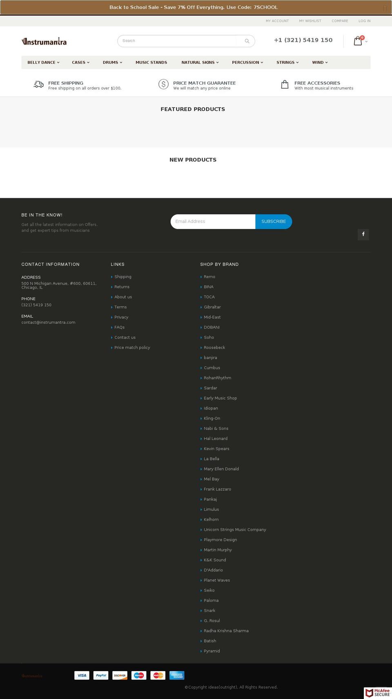This screenshot has width=392, height=699.
Task: Open the shopping cart bag icon
Action: coord(358,41)
